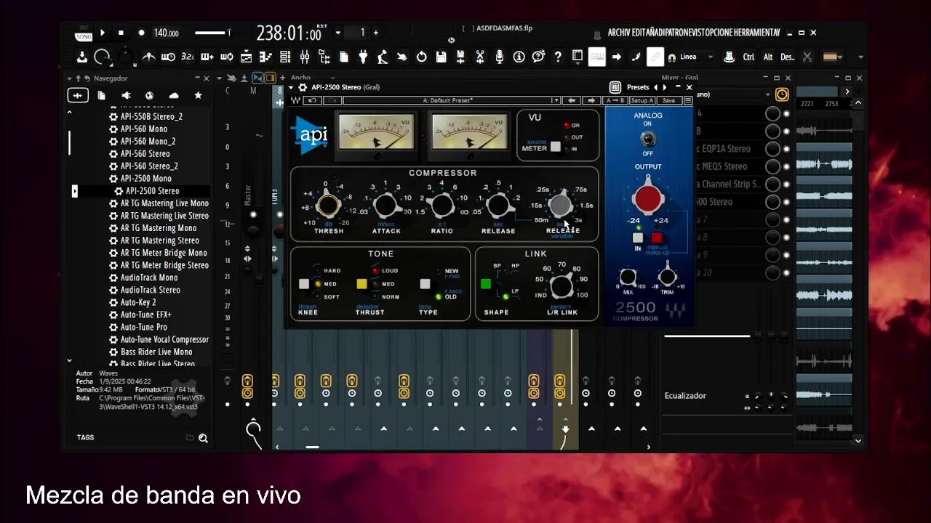Toggle the compressor IN button
Screen dimensions: 931x523
click(x=638, y=238)
